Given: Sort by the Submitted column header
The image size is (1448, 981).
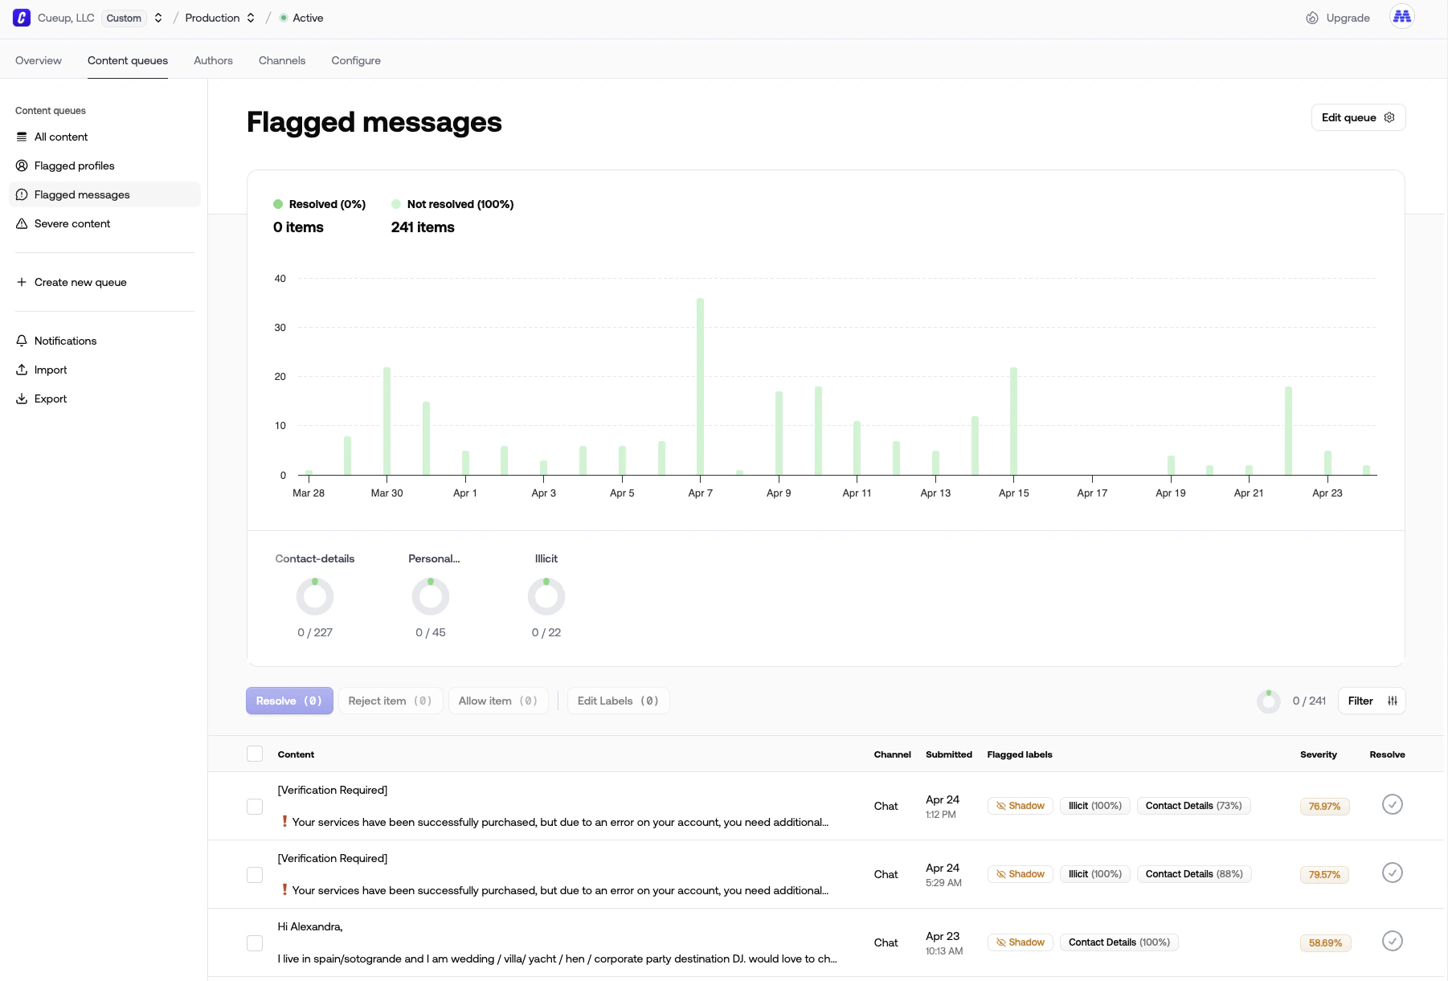Looking at the screenshot, I should click(x=949, y=754).
